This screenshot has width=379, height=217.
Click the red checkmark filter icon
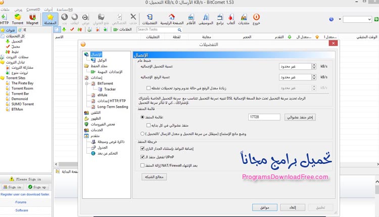[x=72, y=29]
